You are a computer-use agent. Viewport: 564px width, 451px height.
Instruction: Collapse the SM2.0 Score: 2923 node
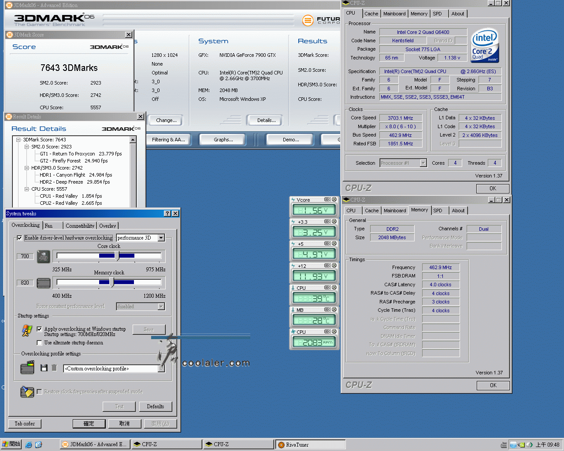coord(26,147)
